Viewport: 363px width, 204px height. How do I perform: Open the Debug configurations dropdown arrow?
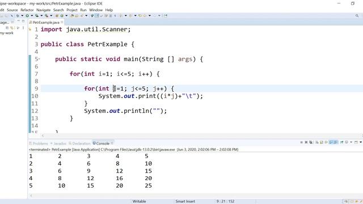pos(22,16)
